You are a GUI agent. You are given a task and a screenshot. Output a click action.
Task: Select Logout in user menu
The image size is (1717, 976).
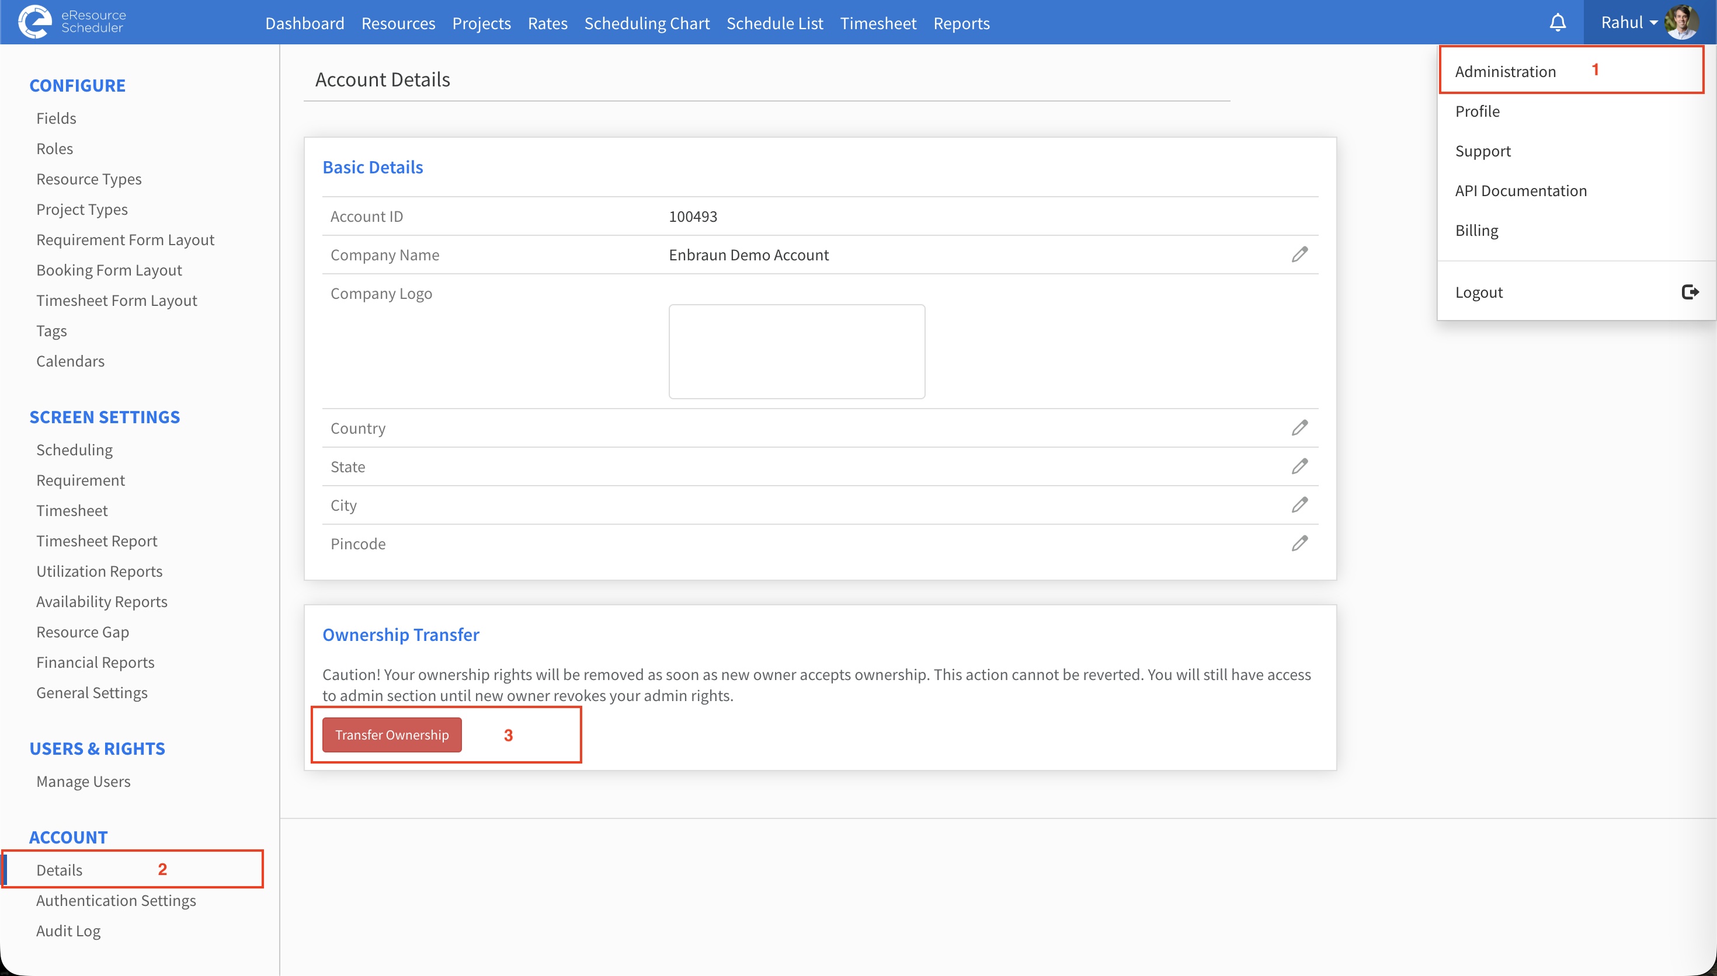(1478, 292)
